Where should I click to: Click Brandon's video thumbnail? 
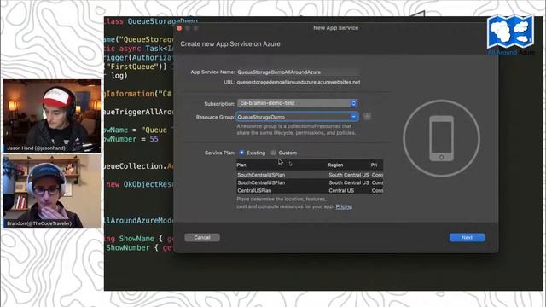pos(52,191)
